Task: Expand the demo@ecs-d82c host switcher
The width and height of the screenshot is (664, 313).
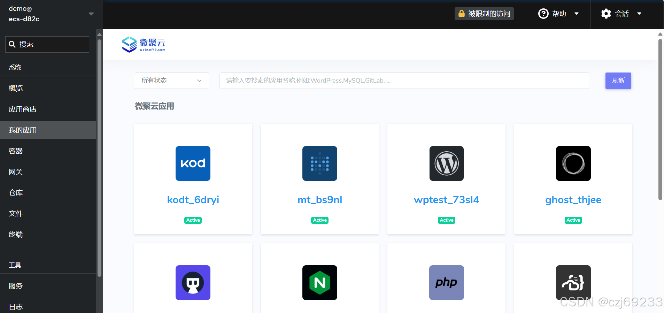Action: 51,14
